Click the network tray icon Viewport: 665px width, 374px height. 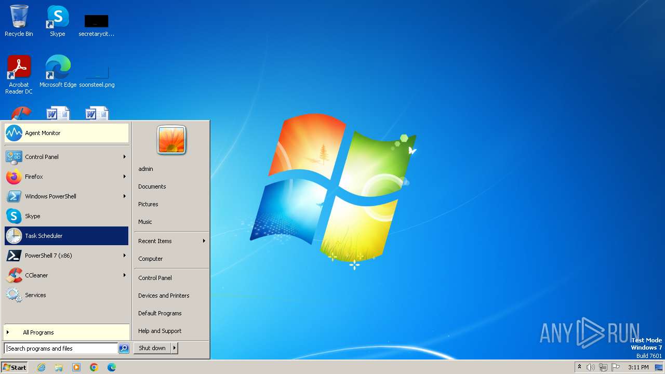pos(603,367)
